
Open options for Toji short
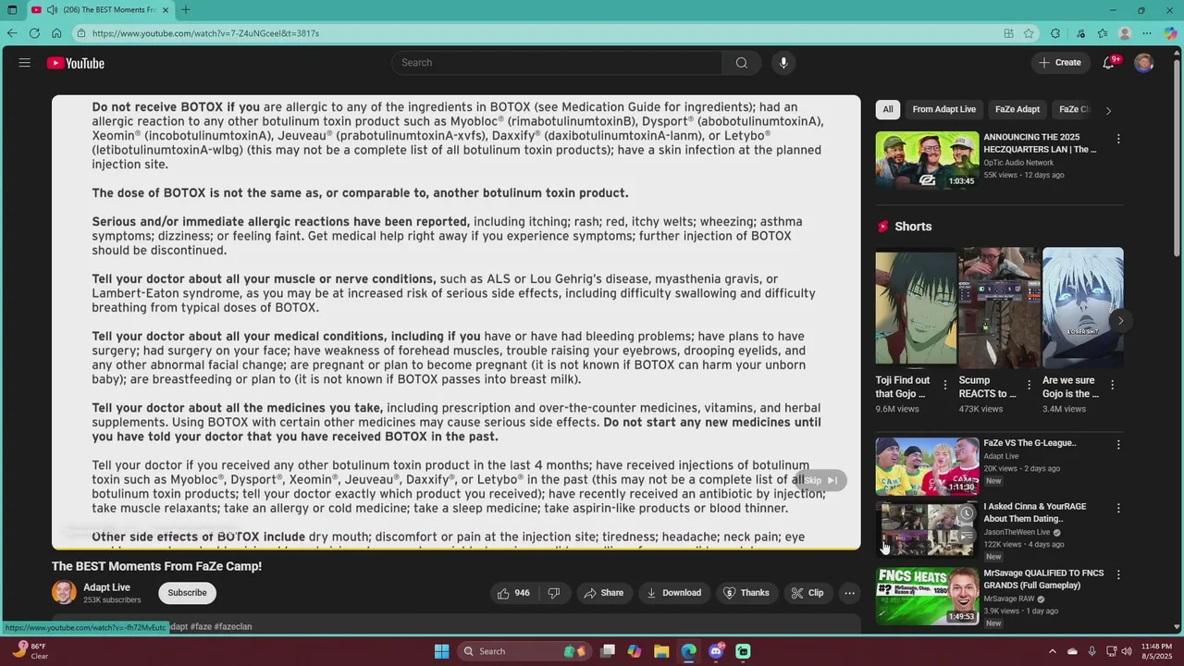(945, 385)
